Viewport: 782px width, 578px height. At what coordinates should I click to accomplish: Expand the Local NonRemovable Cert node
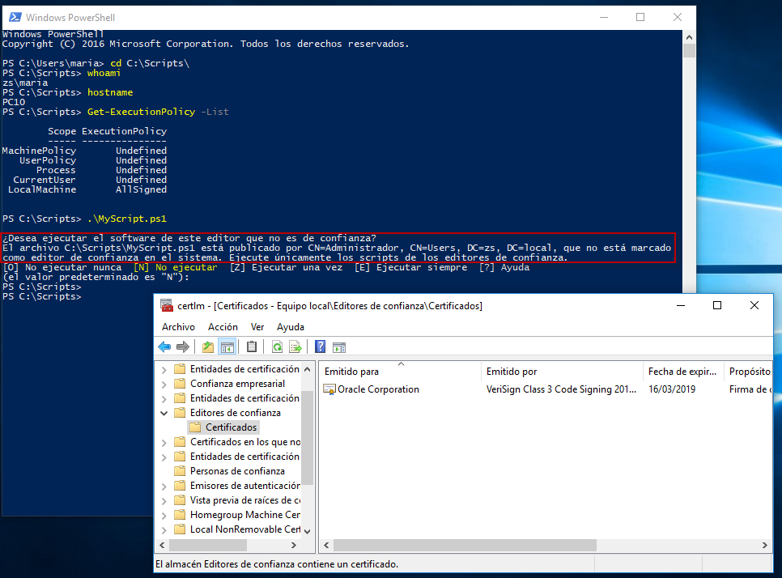pos(164,529)
